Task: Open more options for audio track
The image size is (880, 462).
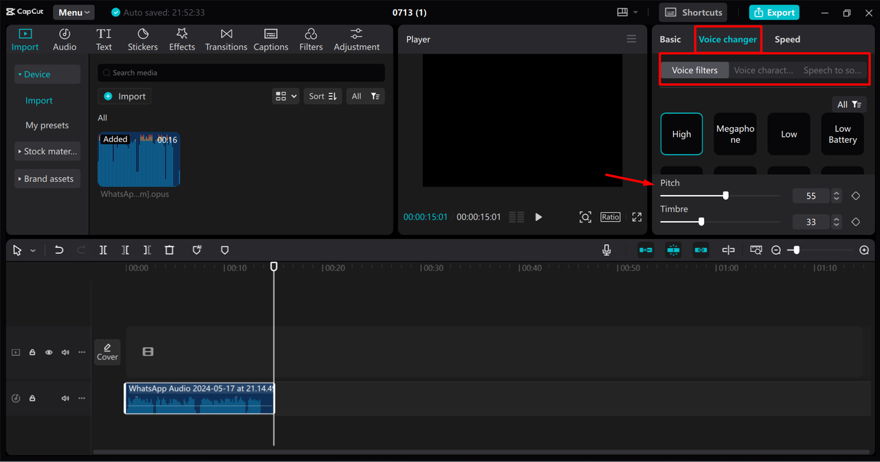Action: tap(82, 398)
